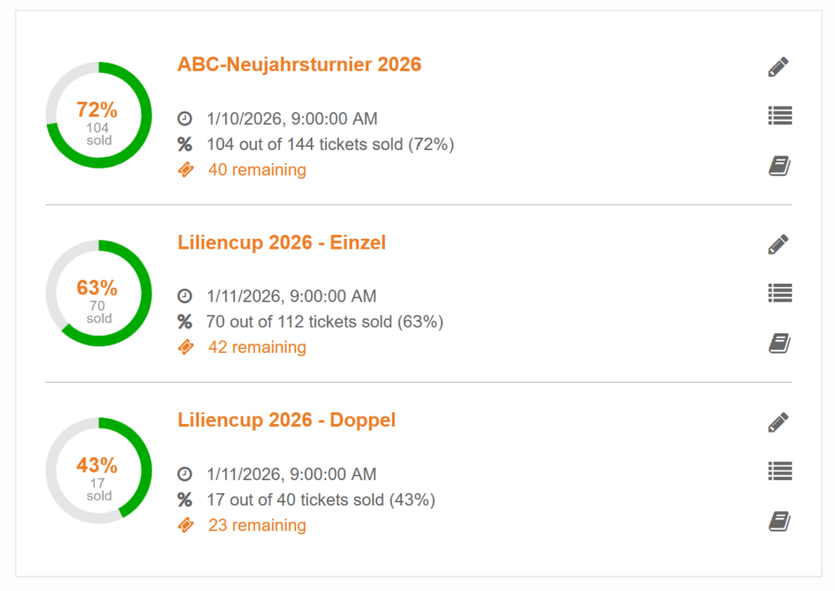Edit Liliencup 2026 - Doppel via pencil icon
Image resolution: width=835 pixels, height=591 pixels.
tap(779, 422)
